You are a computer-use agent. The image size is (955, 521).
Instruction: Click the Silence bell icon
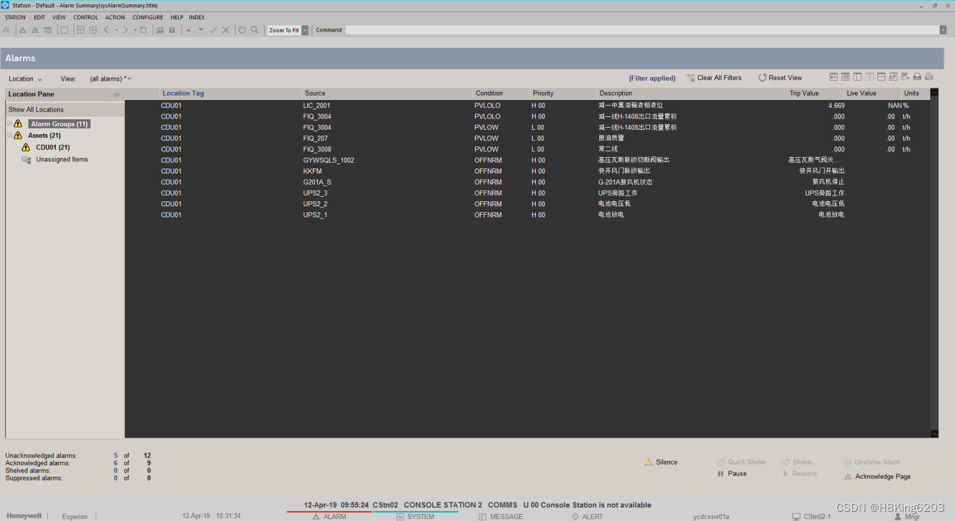[649, 462]
